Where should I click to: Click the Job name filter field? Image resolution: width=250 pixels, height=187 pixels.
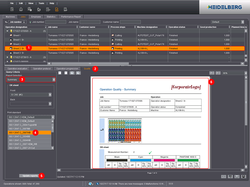click(x=90, y=22)
